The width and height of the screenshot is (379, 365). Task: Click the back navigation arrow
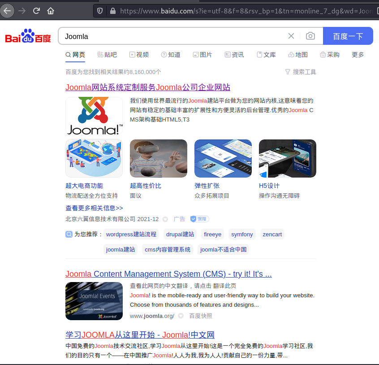[x=8, y=11]
